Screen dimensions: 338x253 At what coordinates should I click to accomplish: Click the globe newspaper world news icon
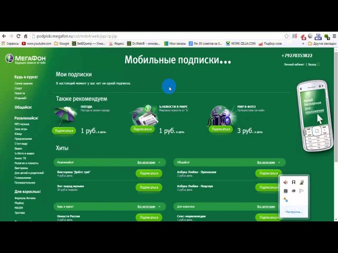tap(143, 115)
